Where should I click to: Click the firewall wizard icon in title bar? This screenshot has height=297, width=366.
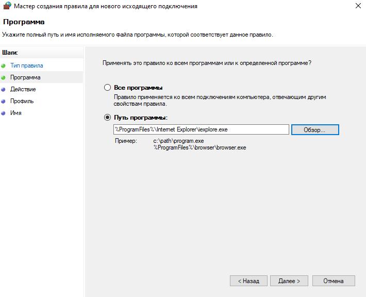6,6
